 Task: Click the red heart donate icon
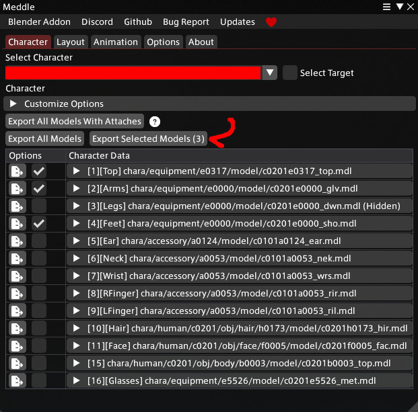[271, 22]
